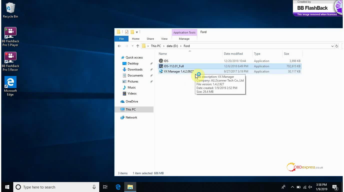Select Downloads in Quick access
Image resolution: width=344 pixels, height=192 pixels.
point(135,69)
